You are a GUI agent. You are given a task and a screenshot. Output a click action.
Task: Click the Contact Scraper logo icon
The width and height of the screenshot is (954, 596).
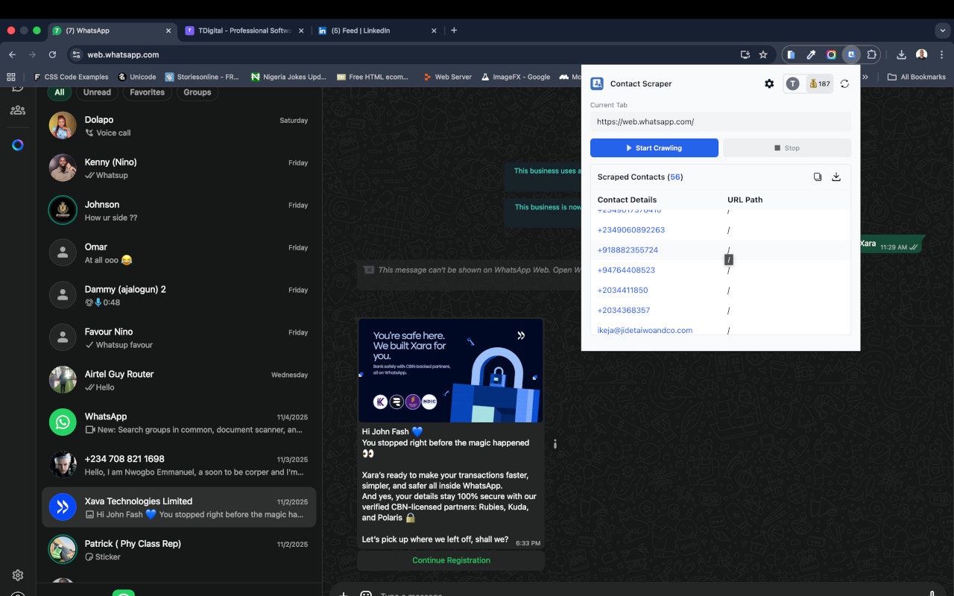point(597,83)
